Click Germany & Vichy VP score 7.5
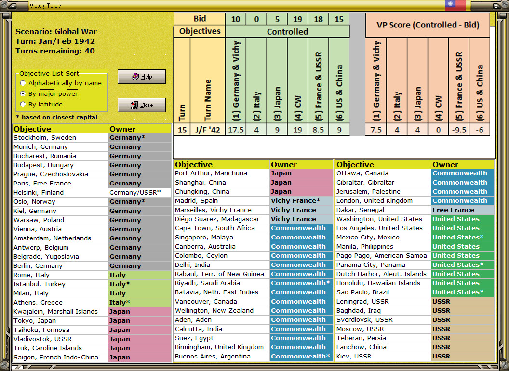Screen dimensions: 509x371 376,130
